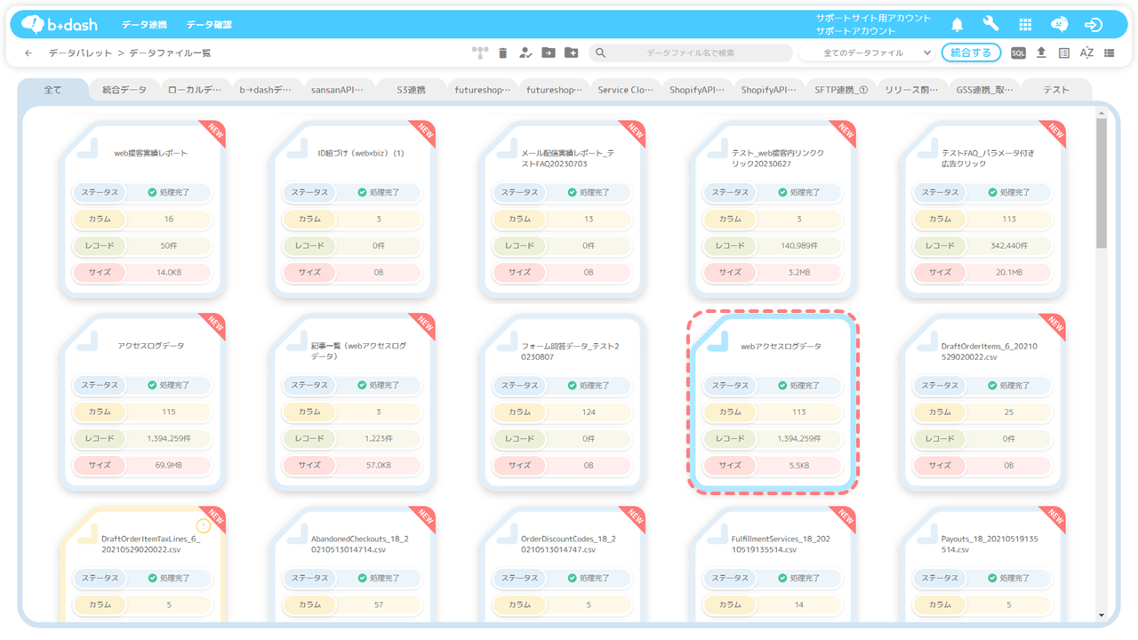Click the logout icon
Image resolution: width=1138 pixels, height=640 pixels.
(1094, 25)
